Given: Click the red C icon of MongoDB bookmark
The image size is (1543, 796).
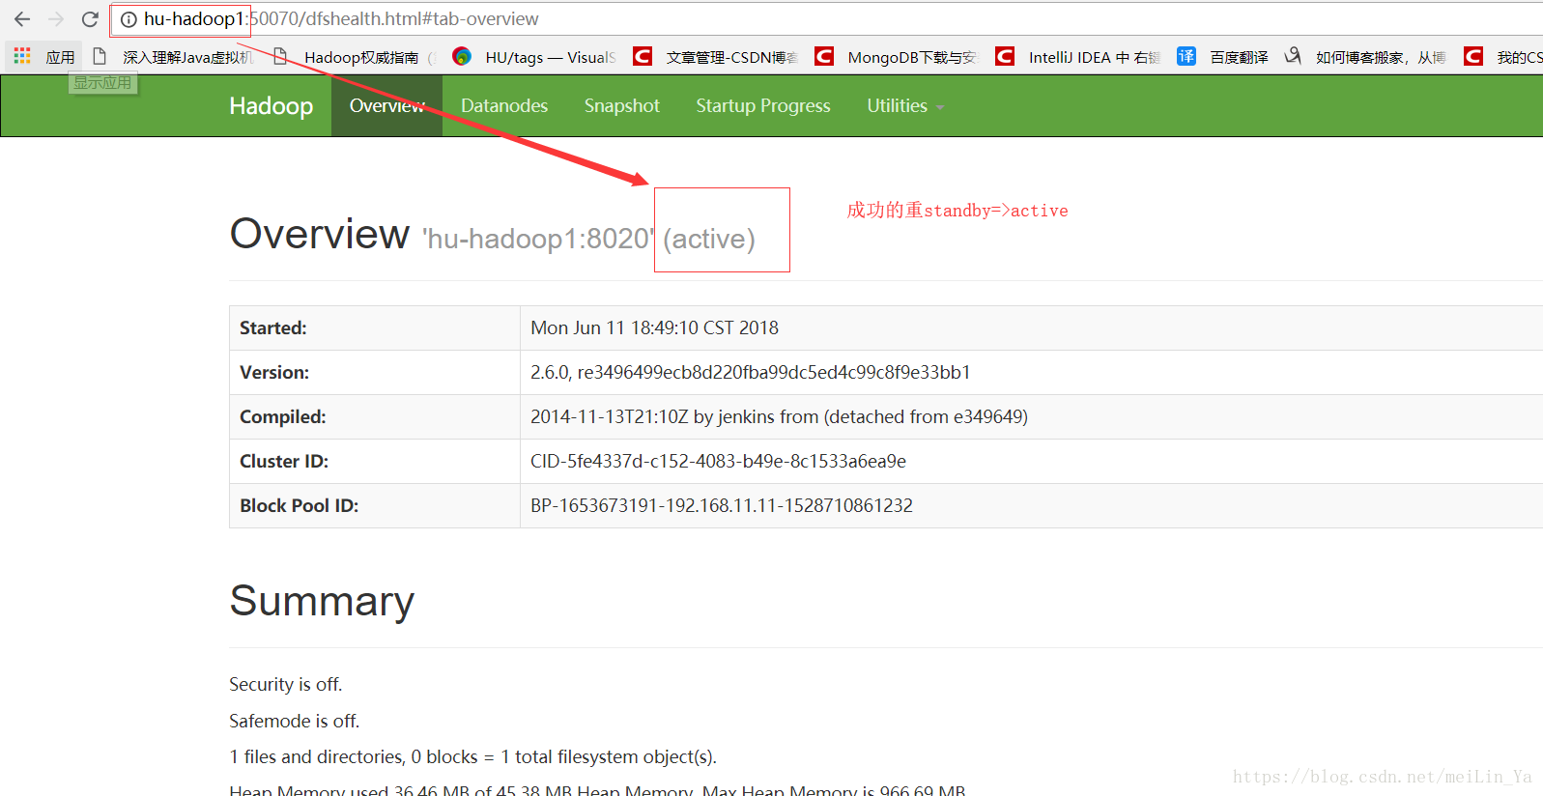Looking at the screenshot, I should coord(824,56).
